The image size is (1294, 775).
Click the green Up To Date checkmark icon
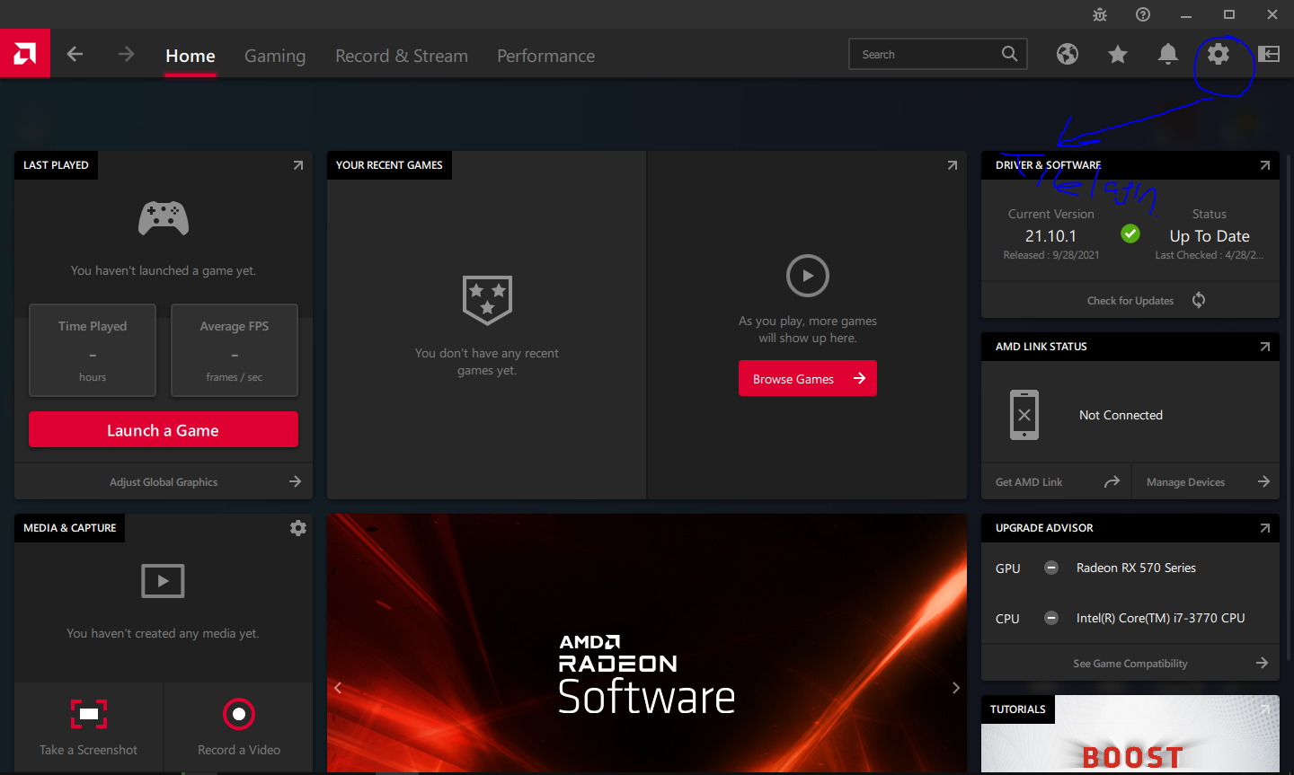click(1130, 233)
